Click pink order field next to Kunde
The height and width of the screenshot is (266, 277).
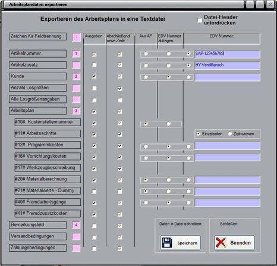76,76
